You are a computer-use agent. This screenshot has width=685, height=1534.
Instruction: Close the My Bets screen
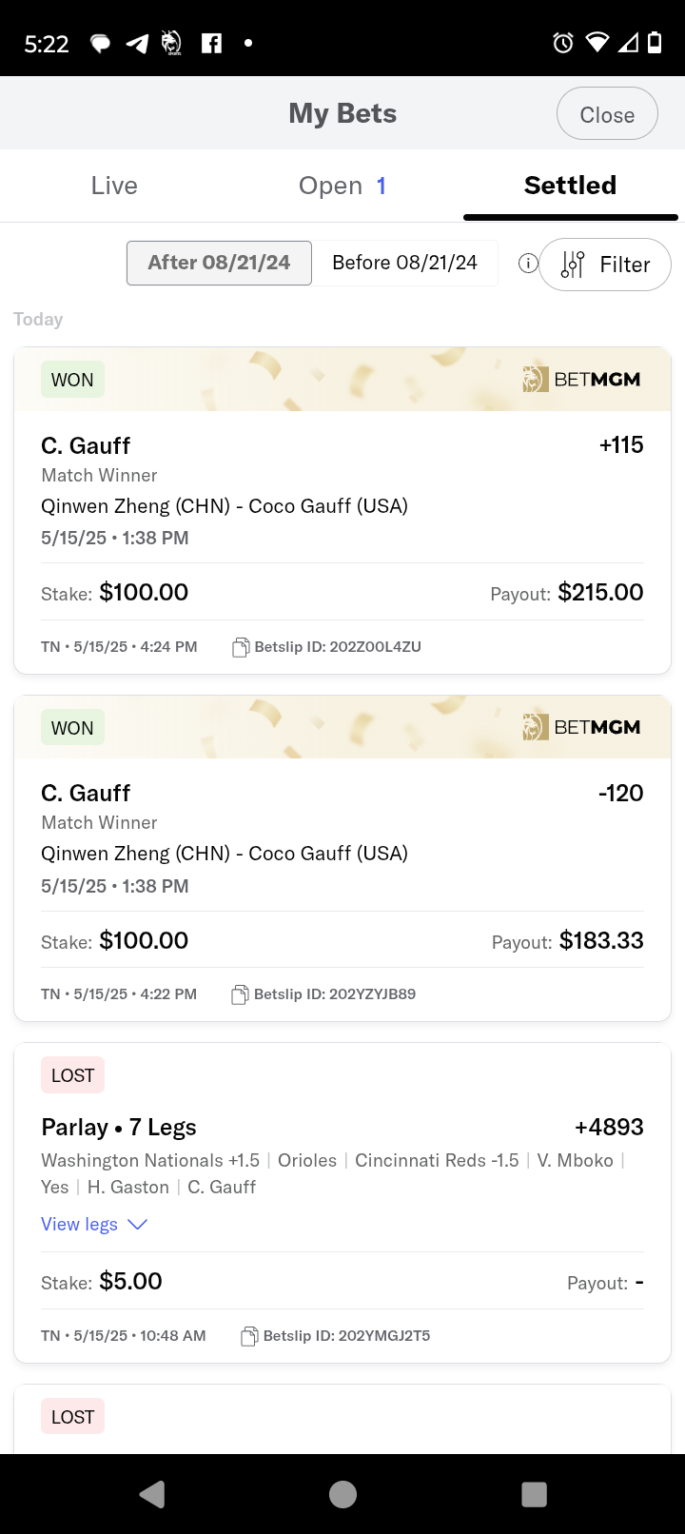[607, 114]
